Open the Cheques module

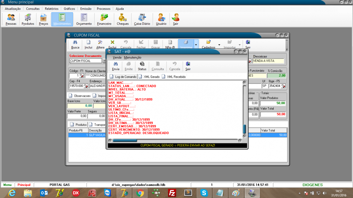(x=123, y=19)
